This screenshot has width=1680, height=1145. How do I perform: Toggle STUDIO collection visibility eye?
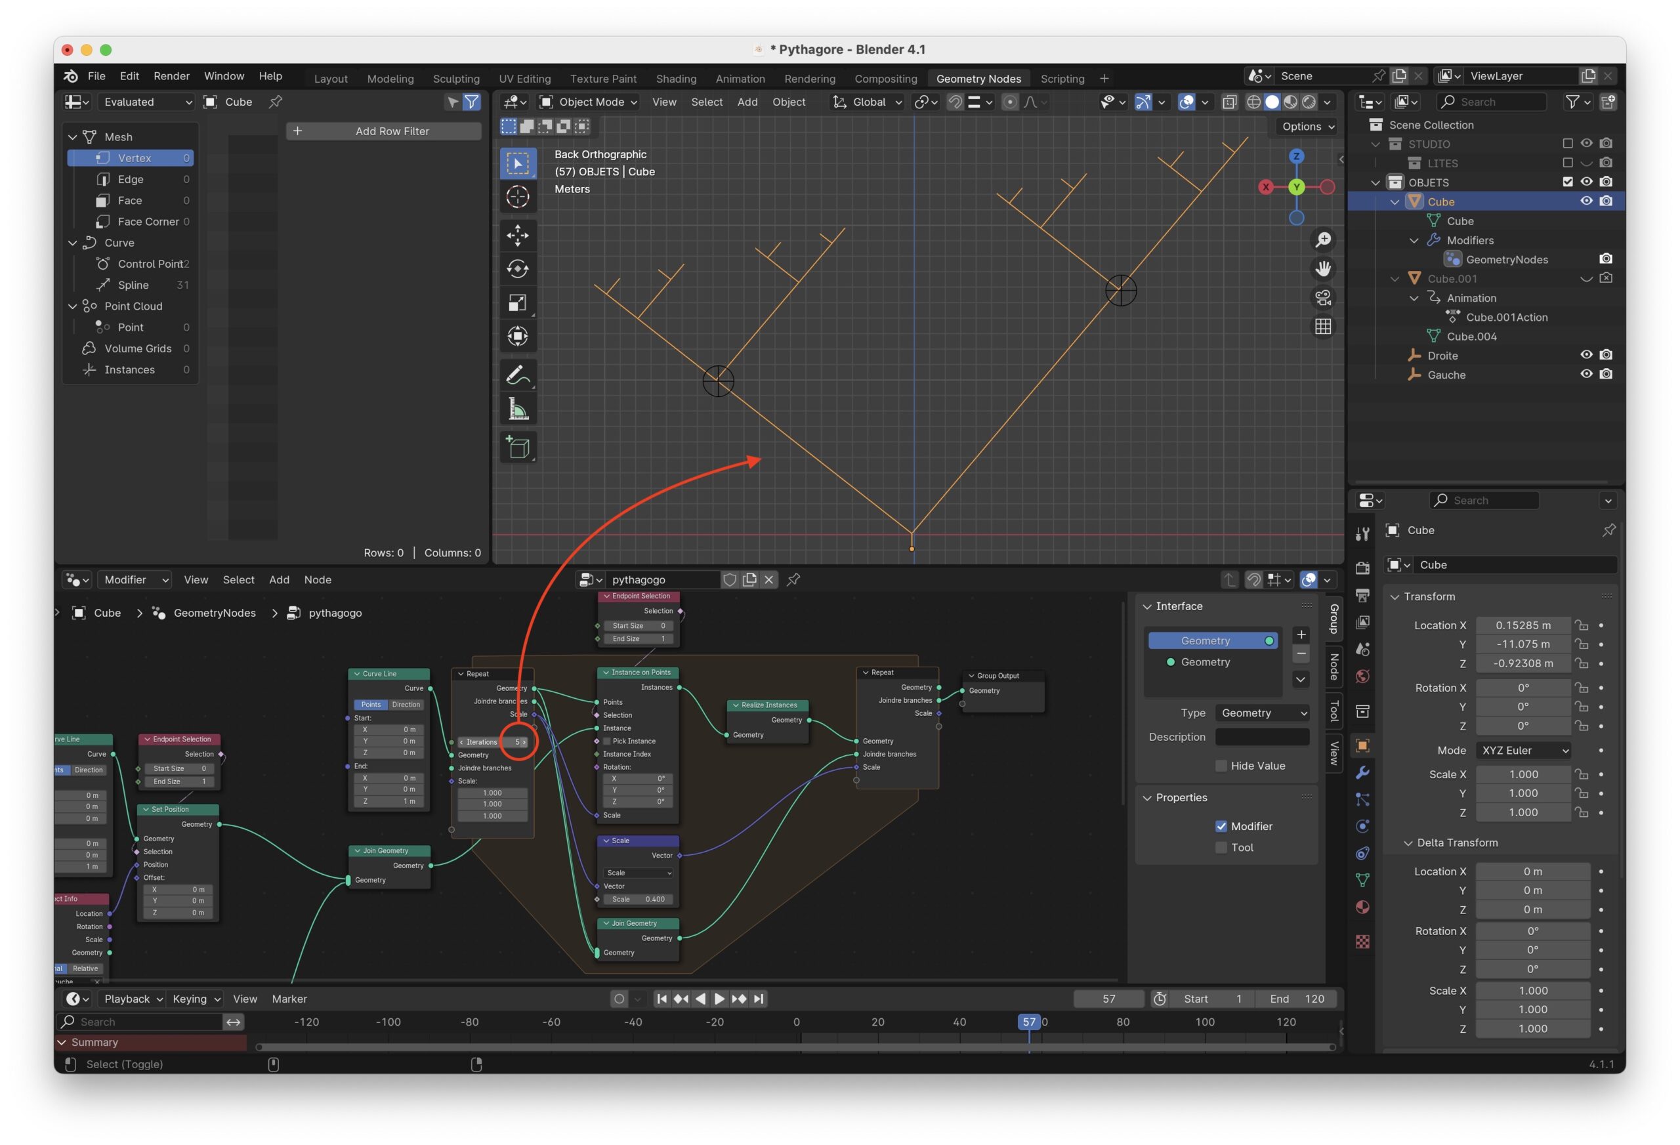pos(1586,144)
